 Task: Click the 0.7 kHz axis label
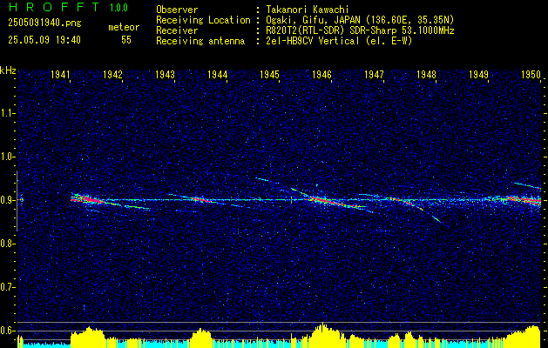pyautogui.click(x=6, y=287)
